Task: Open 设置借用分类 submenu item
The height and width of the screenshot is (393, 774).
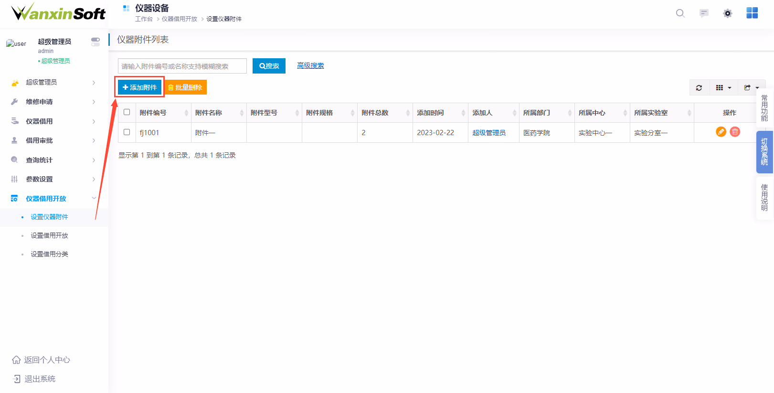Action: coord(49,254)
